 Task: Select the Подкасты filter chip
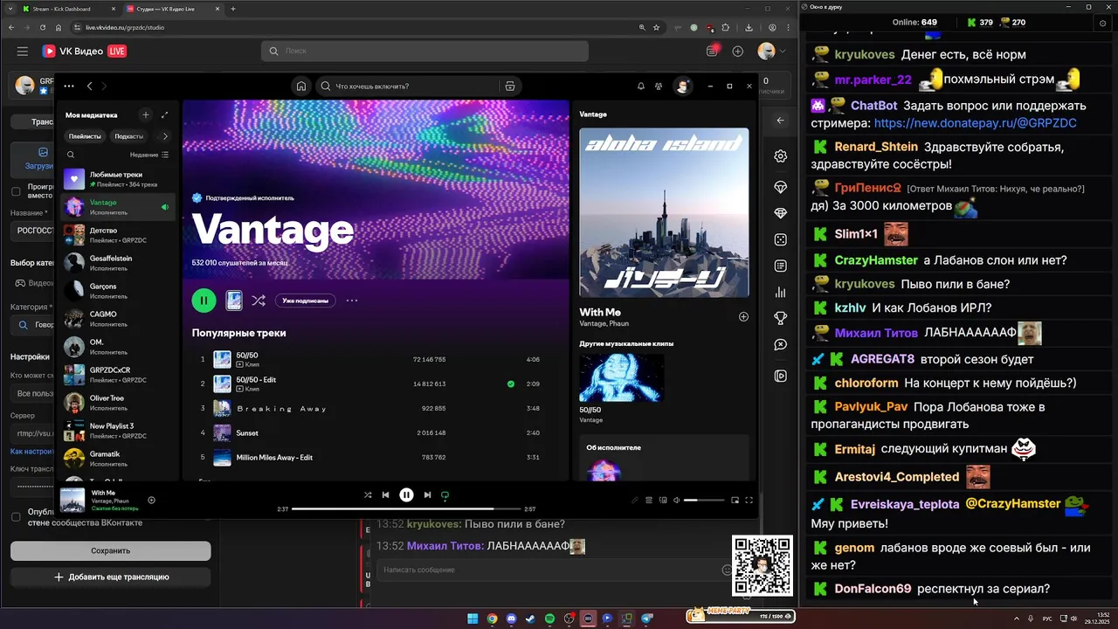[128, 136]
